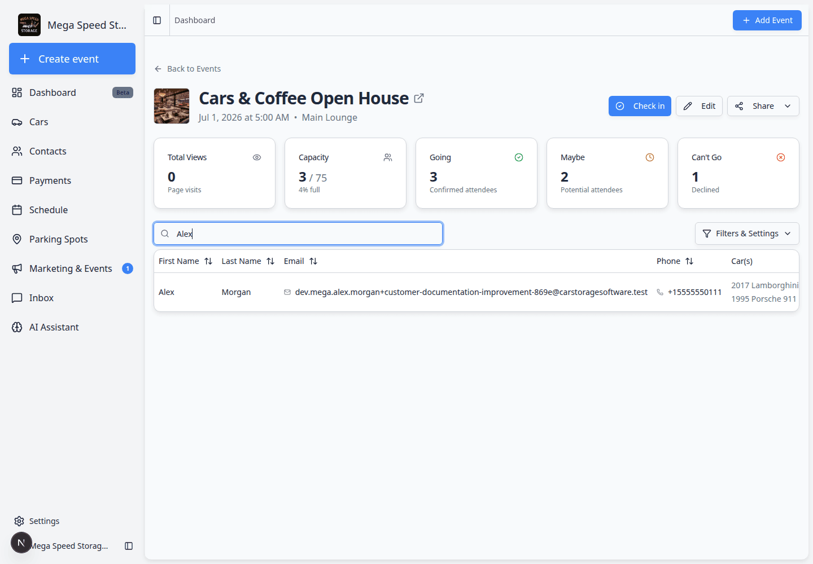Expand the Share dropdown
This screenshot has width=813, height=564.
tap(763, 106)
